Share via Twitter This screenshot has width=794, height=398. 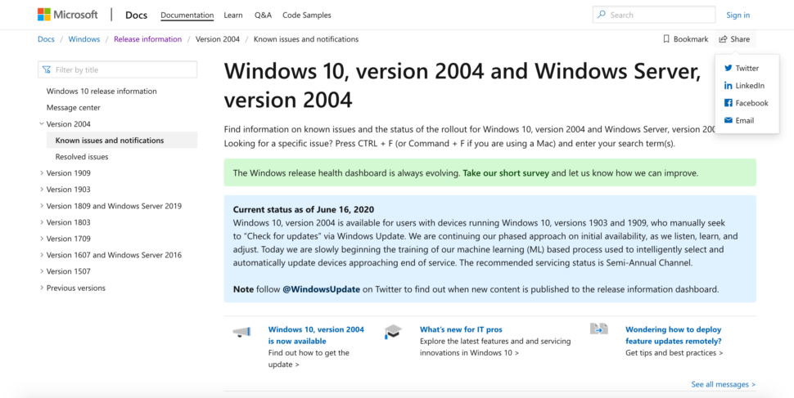(742, 69)
